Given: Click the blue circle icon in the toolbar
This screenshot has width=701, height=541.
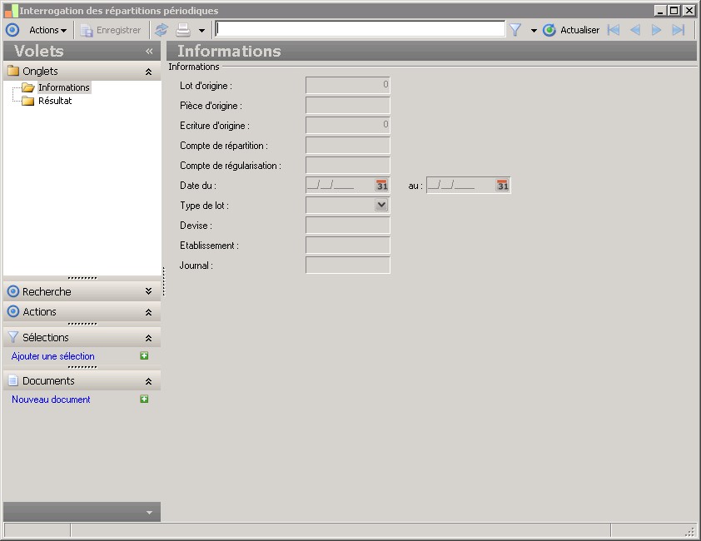Looking at the screenshot, I should coord(12,30).
